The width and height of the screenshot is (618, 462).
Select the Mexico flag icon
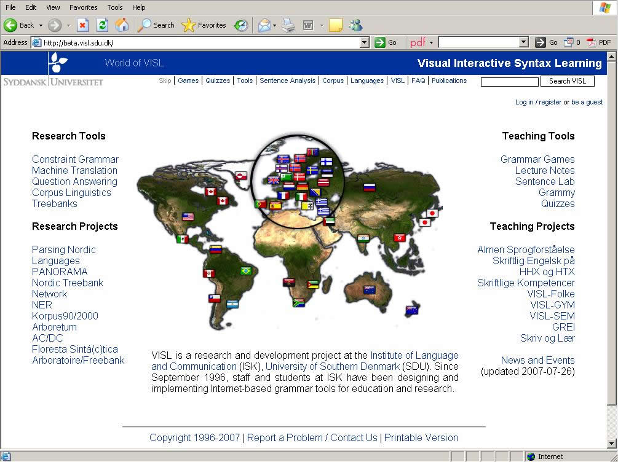182,239
